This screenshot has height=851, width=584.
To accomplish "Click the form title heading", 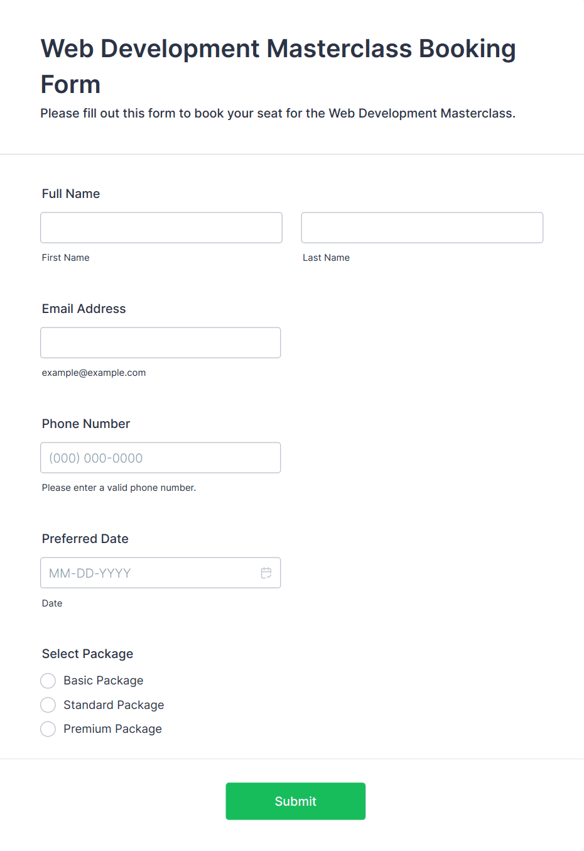I will click(278, 66).
